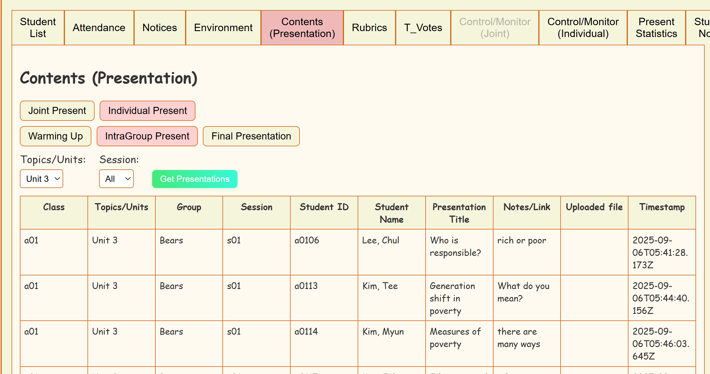The height and width of the screenshot is (374, 710).
Task: Toggle Joint Present mode
Action: [57, 111]
